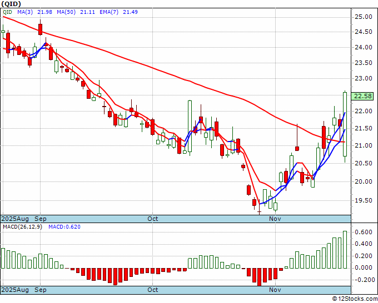Click the 20.50 price axis label
The width and height of the screenshot is (378, 303).
[364, 163]
